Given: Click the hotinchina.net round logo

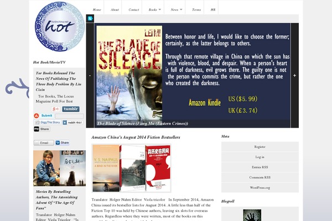Looking at the screenshot, I should (x=60, y=27).
